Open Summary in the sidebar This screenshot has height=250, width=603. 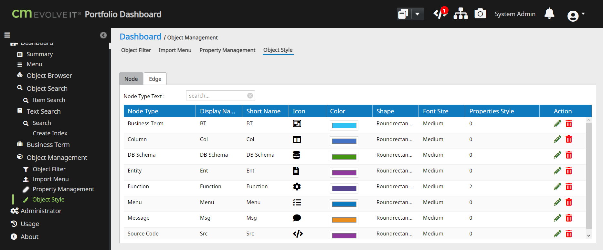pyautogui.click(x=39, y=54)
